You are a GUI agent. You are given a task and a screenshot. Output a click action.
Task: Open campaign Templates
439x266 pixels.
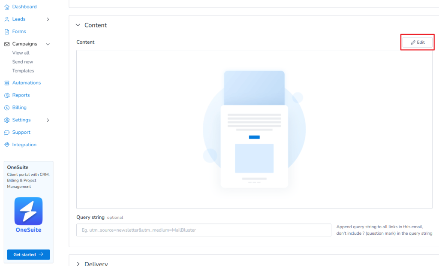(x=23, y=71)
